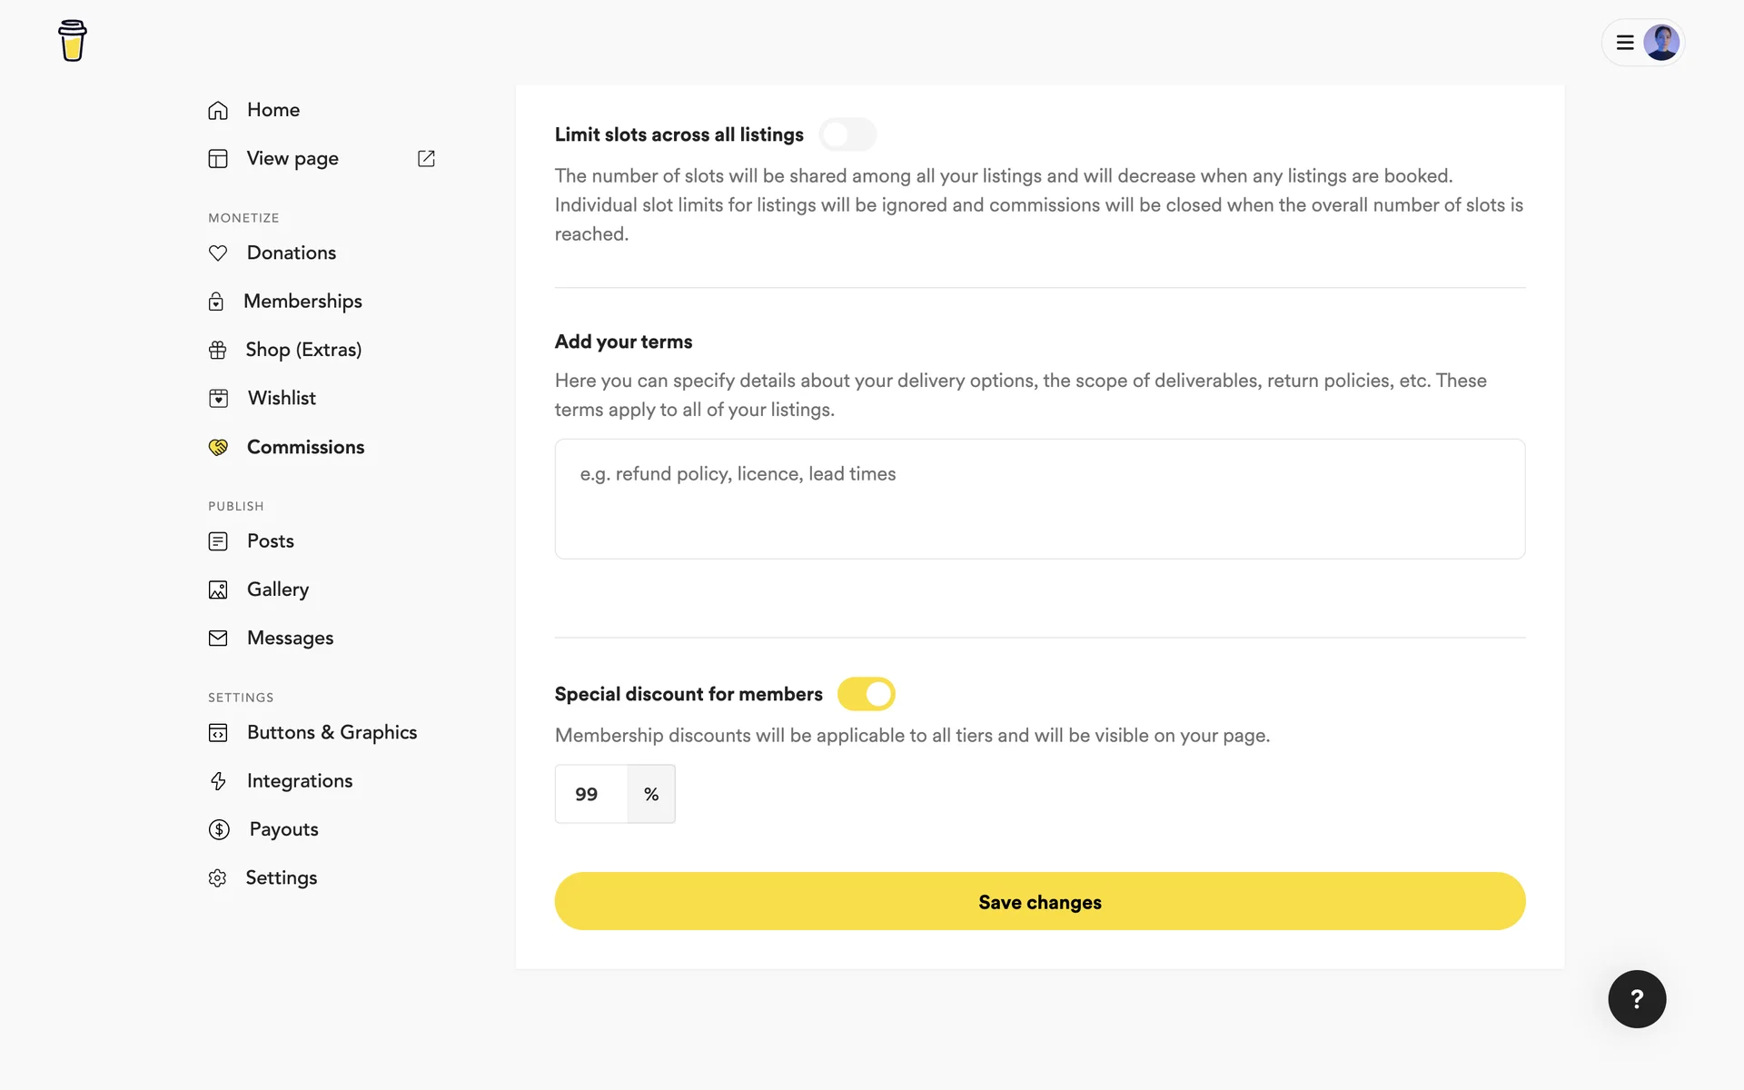1744x1090 pixels.
Task: Enable Limit slots across all listings
Action: pos(847,135)
